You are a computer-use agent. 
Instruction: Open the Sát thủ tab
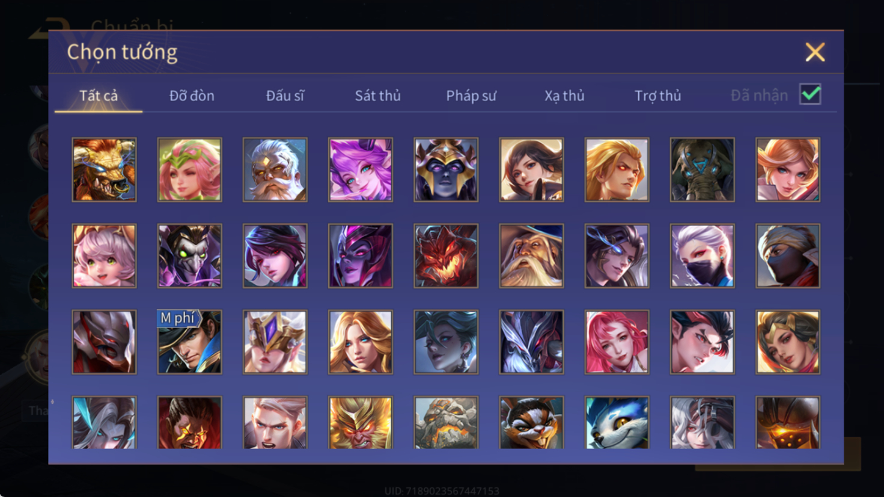[x=377, y=96]
